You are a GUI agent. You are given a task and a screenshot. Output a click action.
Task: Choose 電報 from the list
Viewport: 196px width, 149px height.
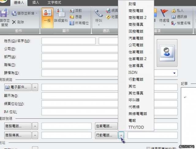[136, 121]
